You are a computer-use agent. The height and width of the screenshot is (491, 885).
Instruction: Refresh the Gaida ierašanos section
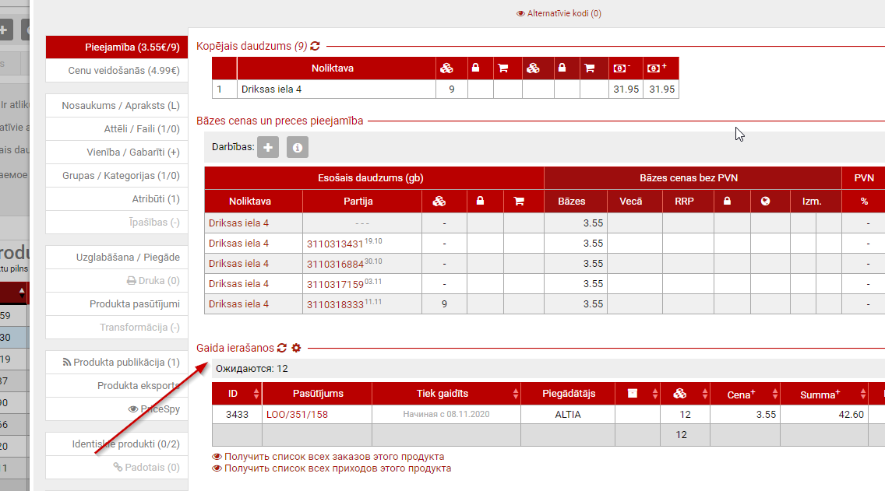[x=282, y=349]
